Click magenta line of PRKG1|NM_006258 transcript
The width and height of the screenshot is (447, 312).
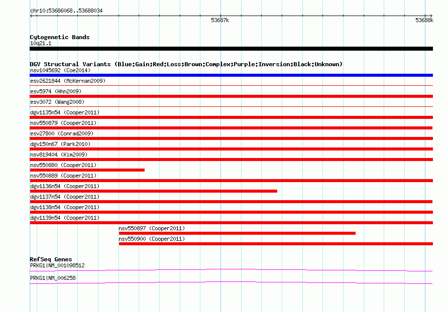pyautogui.click(x=231, y=282)
